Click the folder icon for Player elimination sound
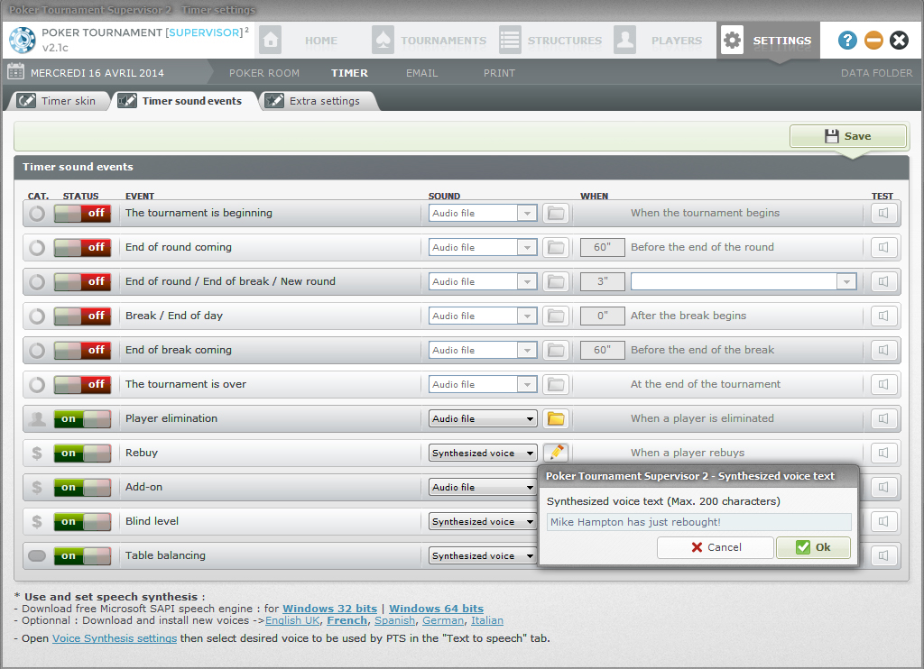Viewport: 924px width, 669px height. pos(556,418)
